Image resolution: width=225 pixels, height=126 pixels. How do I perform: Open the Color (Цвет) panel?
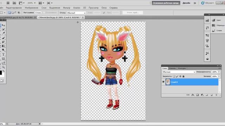tap(217, 20)
